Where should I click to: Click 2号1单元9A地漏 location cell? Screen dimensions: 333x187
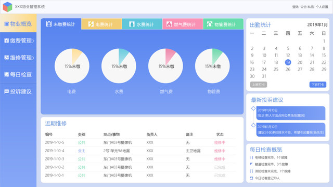point(117,151)
